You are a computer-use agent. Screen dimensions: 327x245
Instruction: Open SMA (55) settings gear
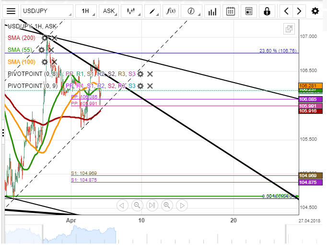(42, 50)
